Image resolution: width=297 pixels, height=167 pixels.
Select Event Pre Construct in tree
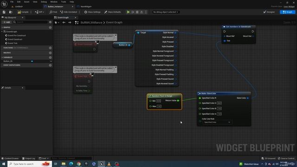(x=17, y=35)
